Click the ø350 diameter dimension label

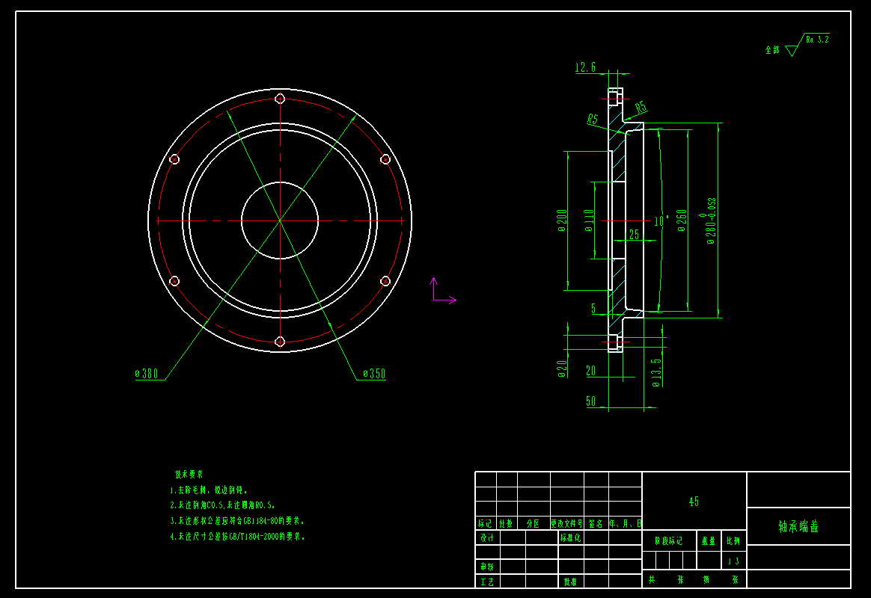point(374,373)
